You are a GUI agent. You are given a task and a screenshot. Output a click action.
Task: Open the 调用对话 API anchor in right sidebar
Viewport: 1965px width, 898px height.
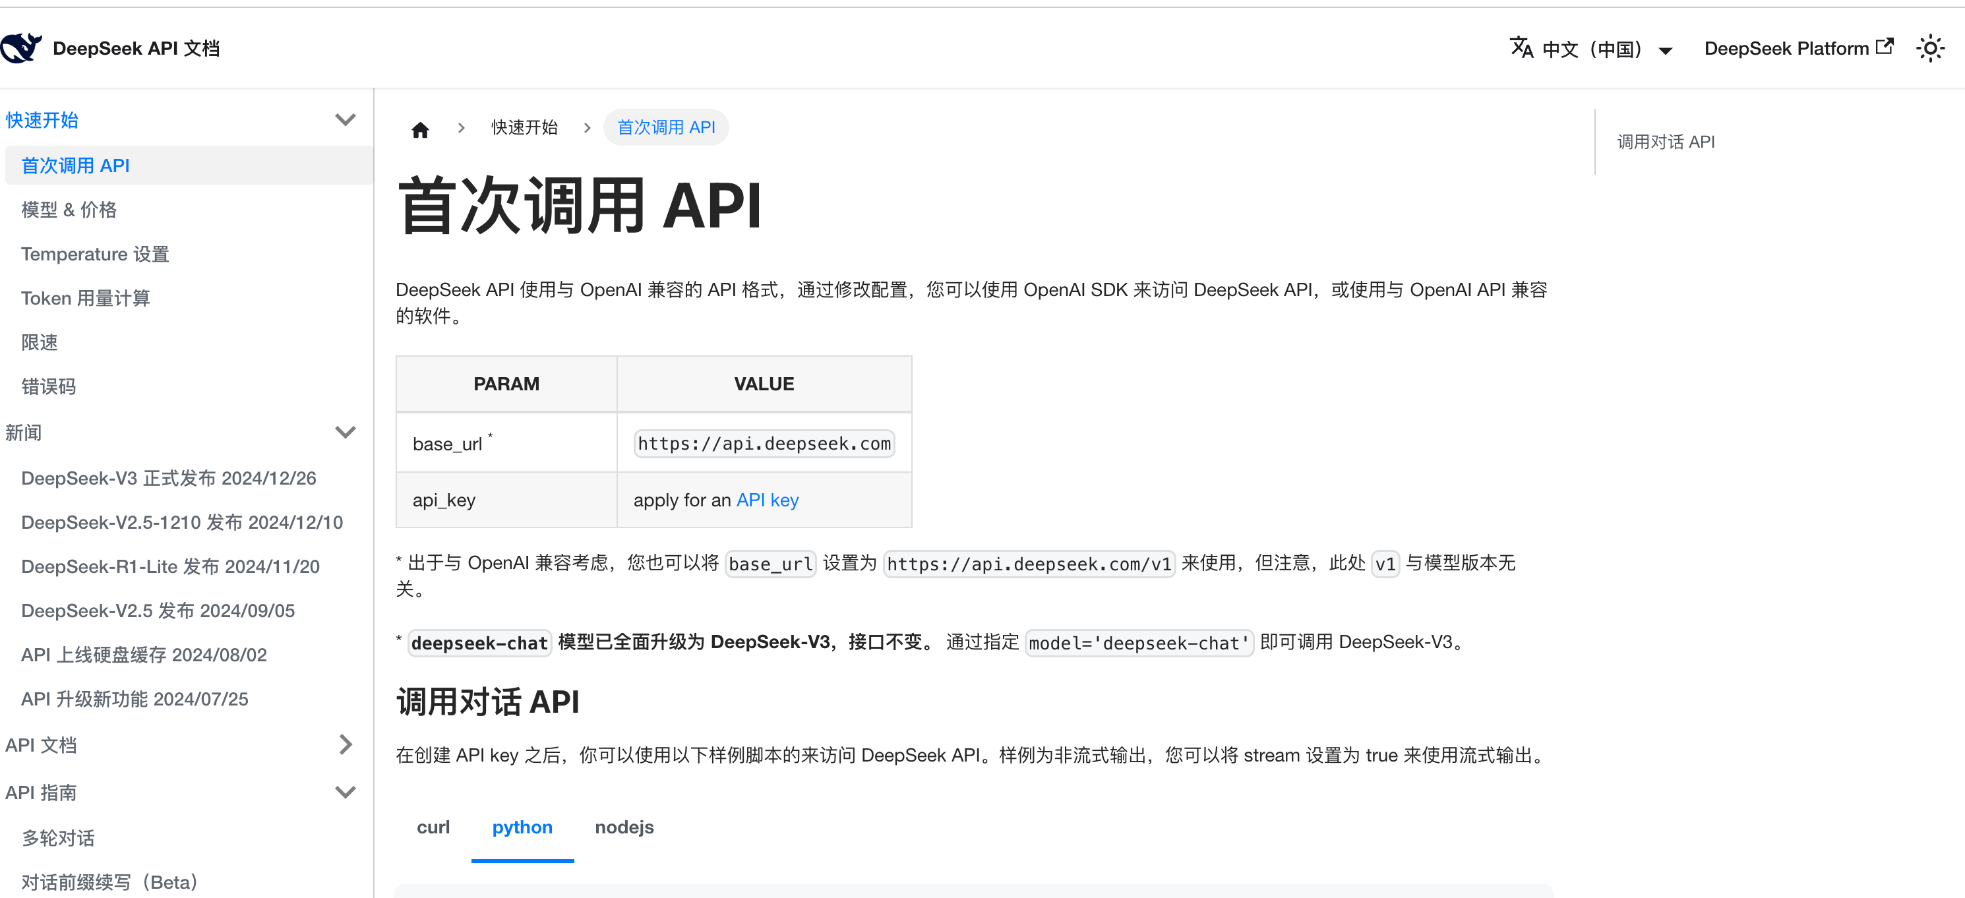tap(1665, 141)
